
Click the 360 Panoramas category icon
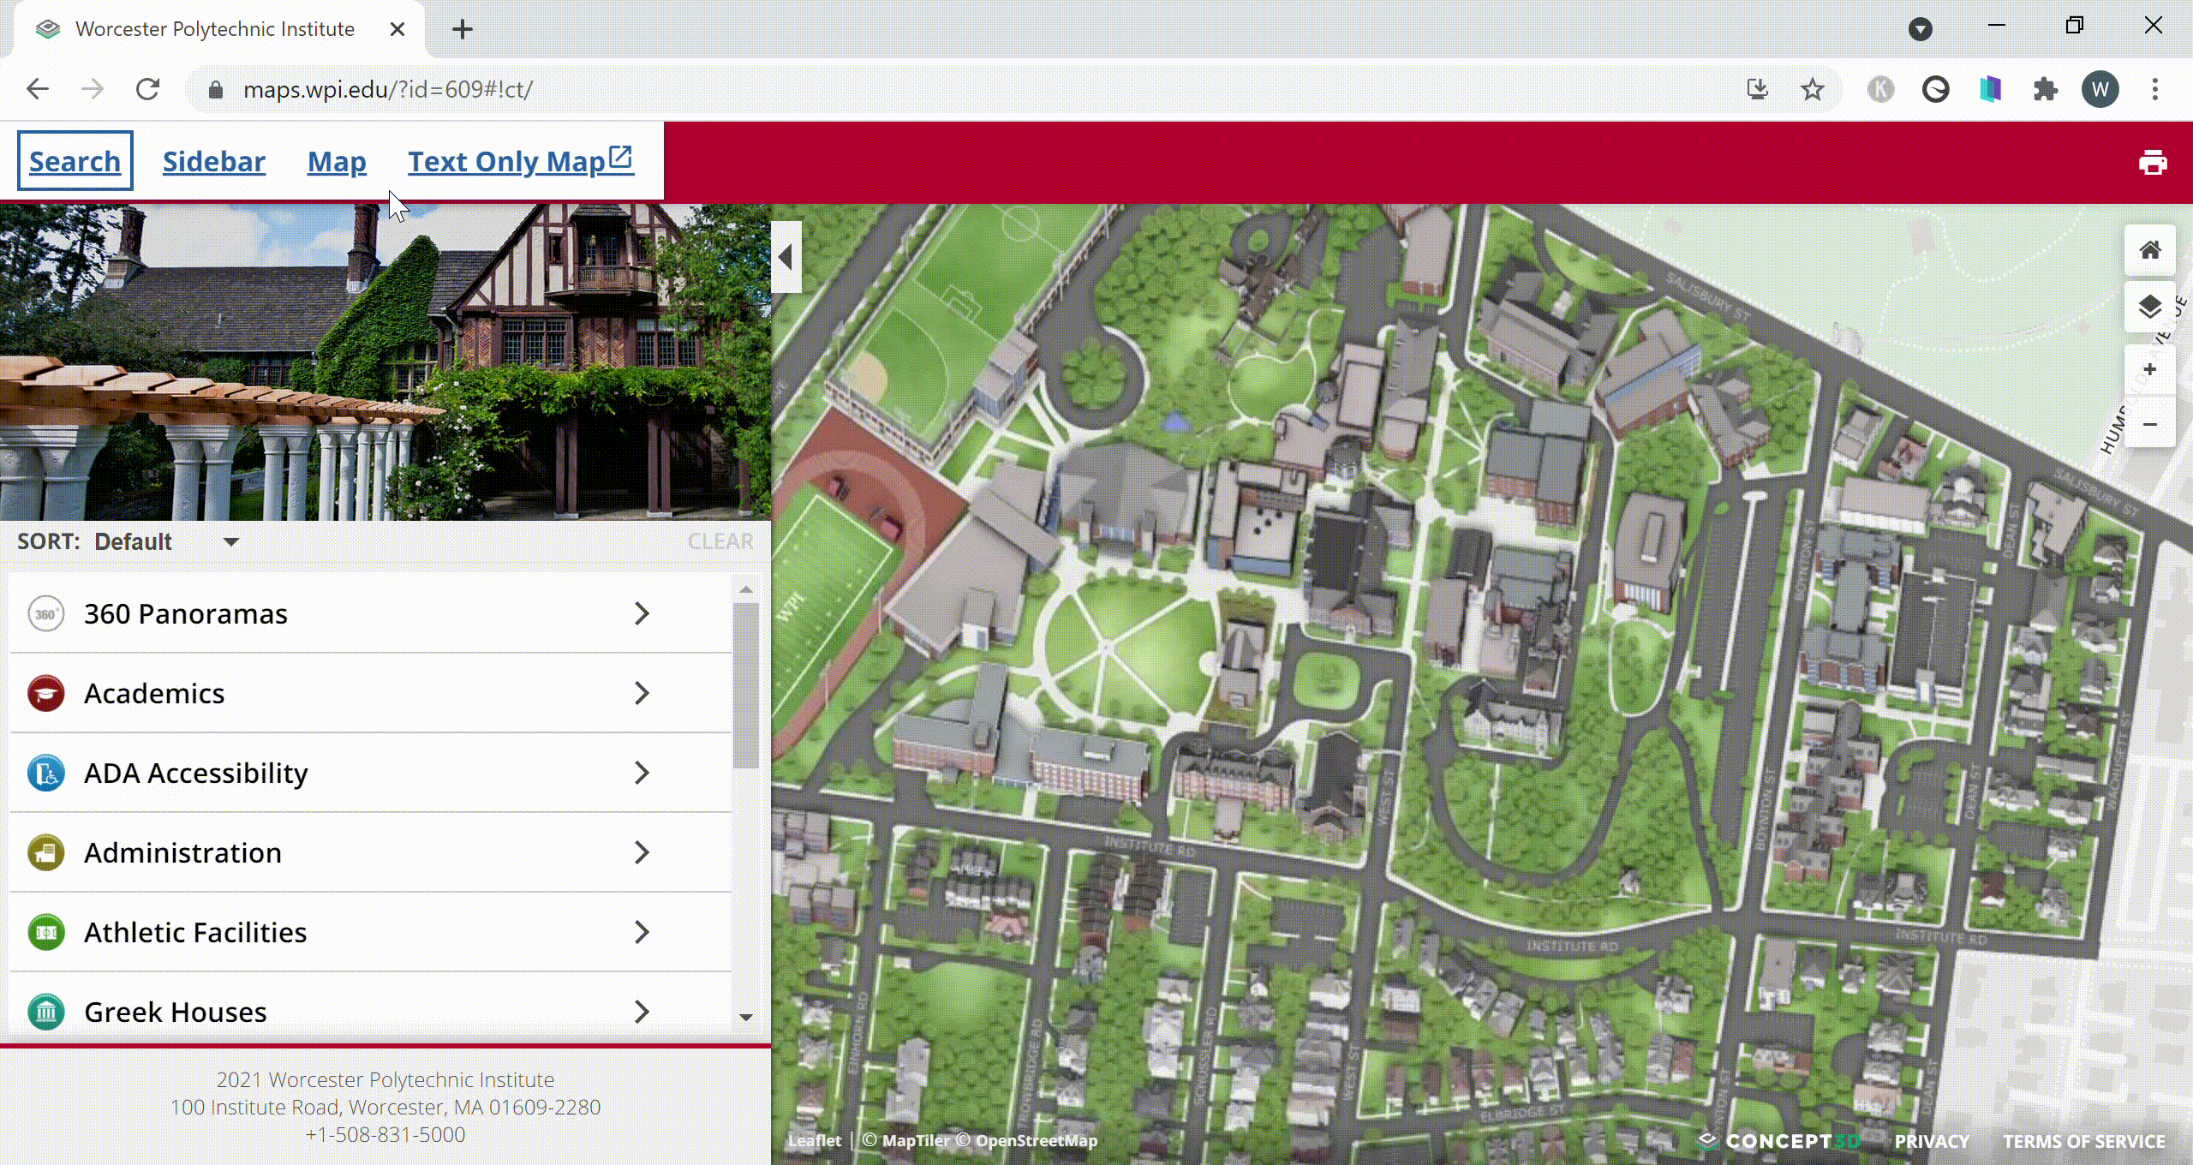point(45,614)
